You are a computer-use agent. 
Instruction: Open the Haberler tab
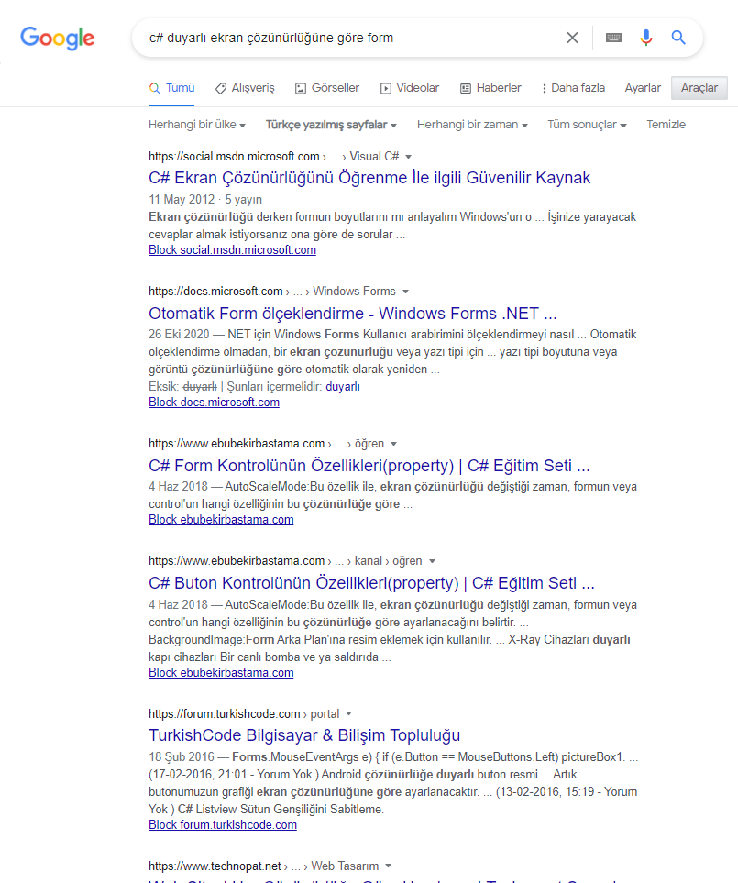pos(490,88)
